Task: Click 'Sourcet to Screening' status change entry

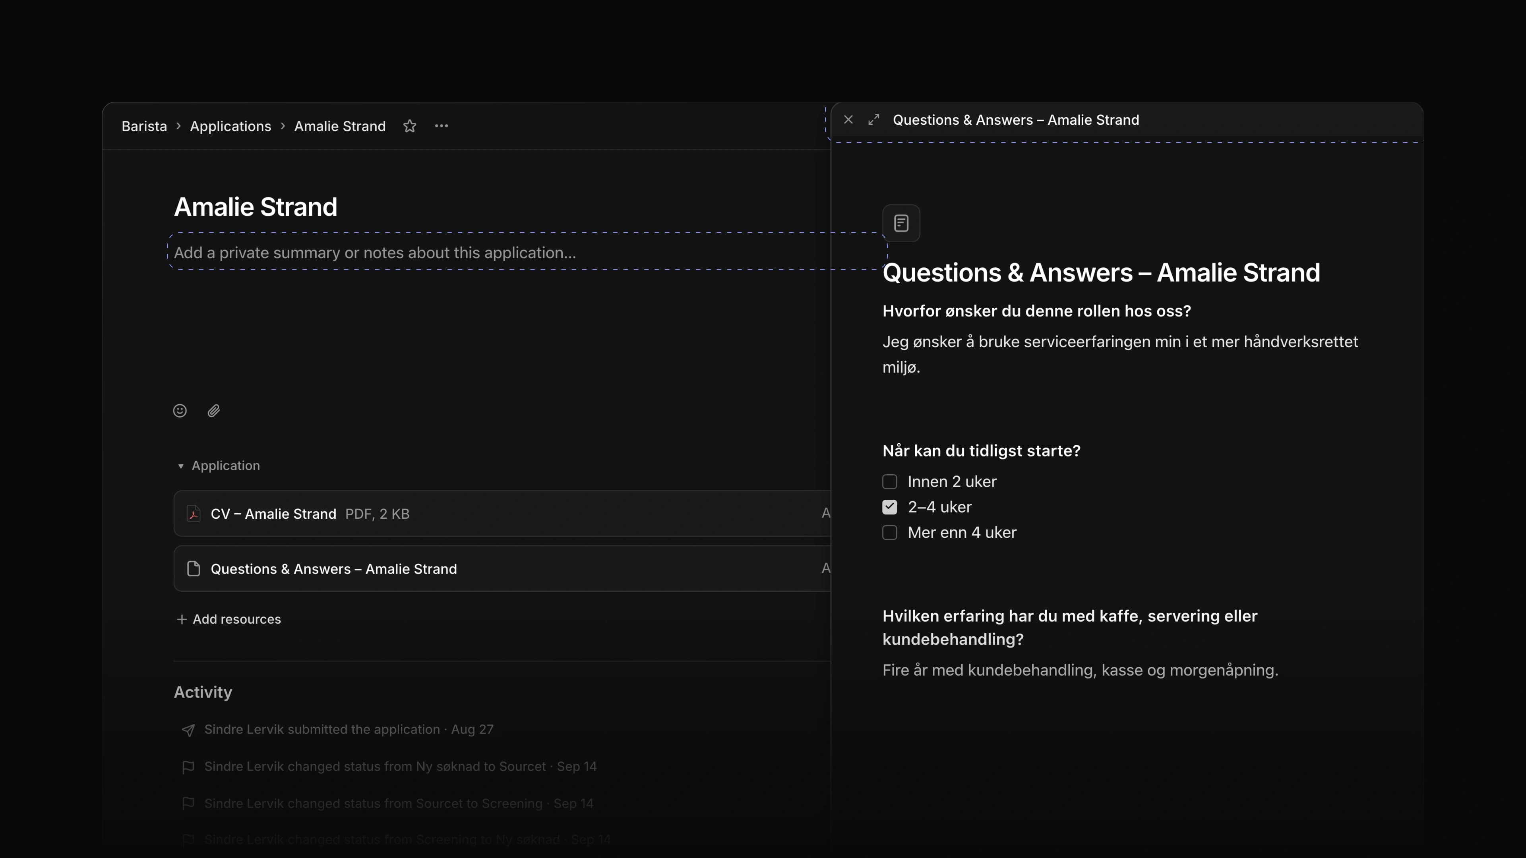Action: [399, 804]
